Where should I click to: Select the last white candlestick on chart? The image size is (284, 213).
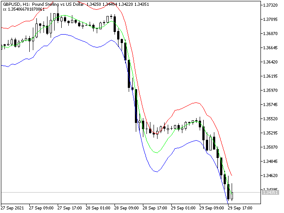pyautogui.click(x=232, y=195)
